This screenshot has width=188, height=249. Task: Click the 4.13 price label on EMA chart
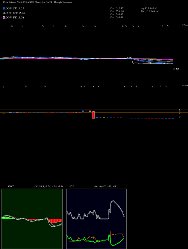coord(176,69)
